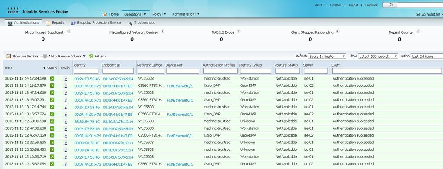The height and width of the screenshot is (169, 443).
Task: Click the Authorization Profiles column header
Action: (219, 65)
